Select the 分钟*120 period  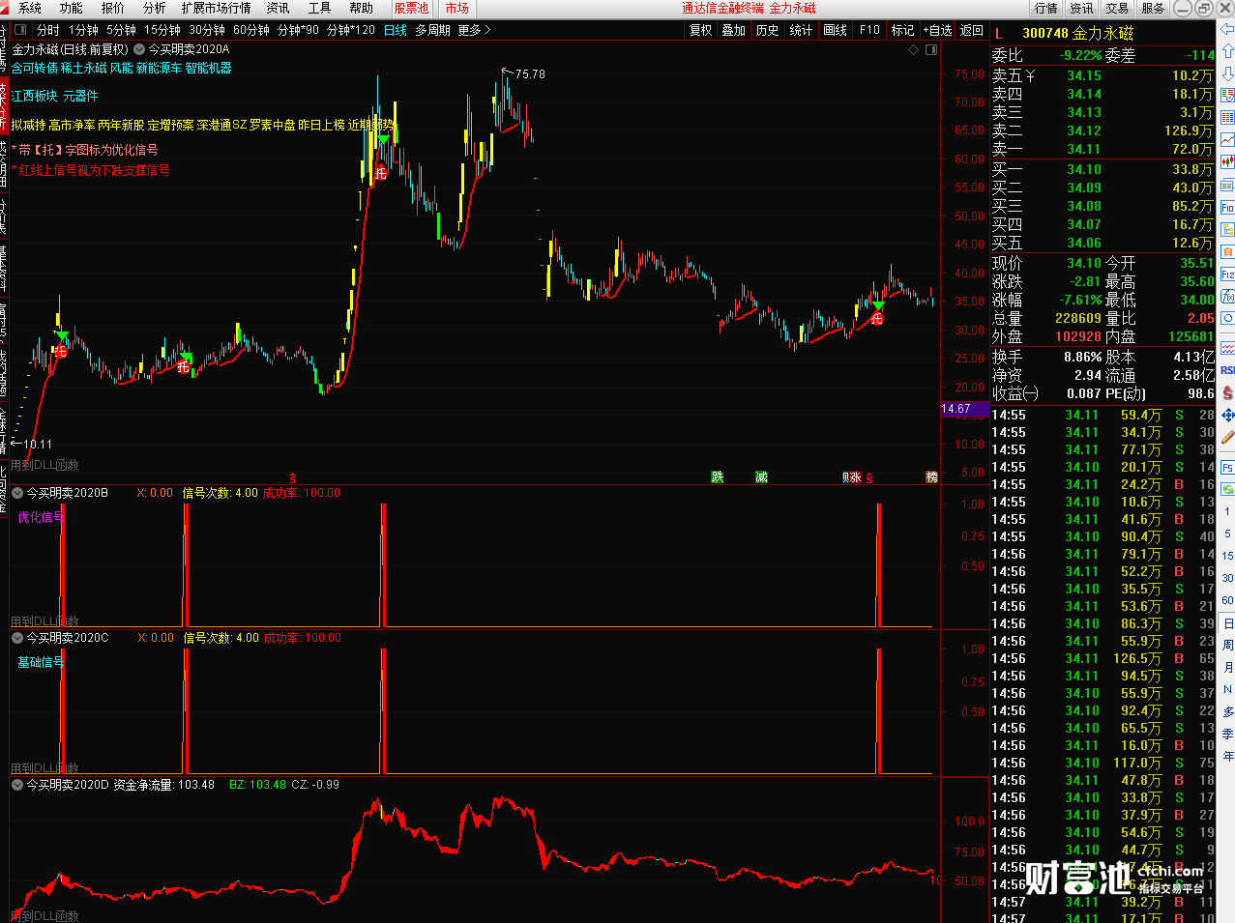point(351,30)
